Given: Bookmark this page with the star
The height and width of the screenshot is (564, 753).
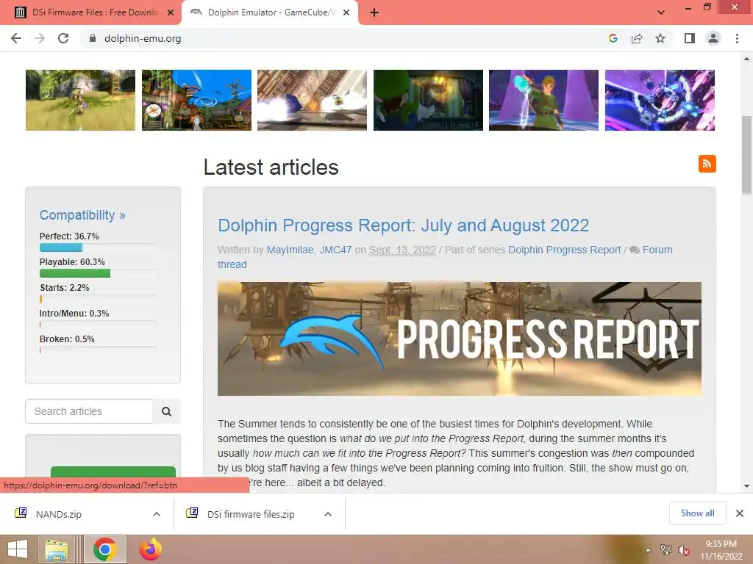Looking at the screenshot, I should coord(660,38).
